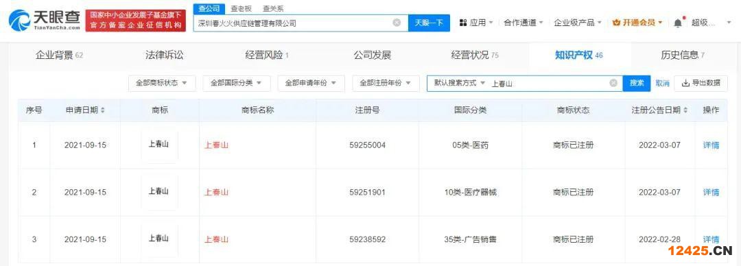
Task: Switch to 查老板 search tab
Action: [x=241, y=8]
